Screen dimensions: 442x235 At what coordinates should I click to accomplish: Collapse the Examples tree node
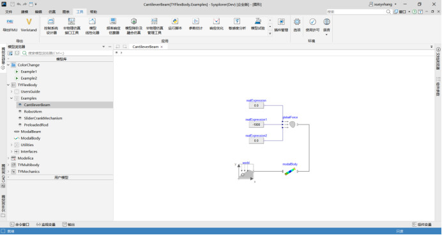(x=11, y=98)
